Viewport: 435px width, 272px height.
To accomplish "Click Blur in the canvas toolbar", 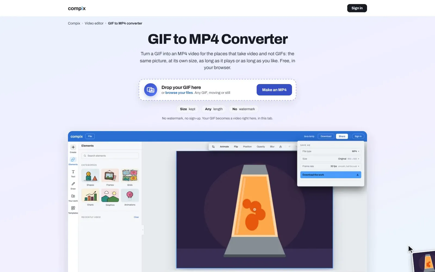I will [x=272, y=147].
